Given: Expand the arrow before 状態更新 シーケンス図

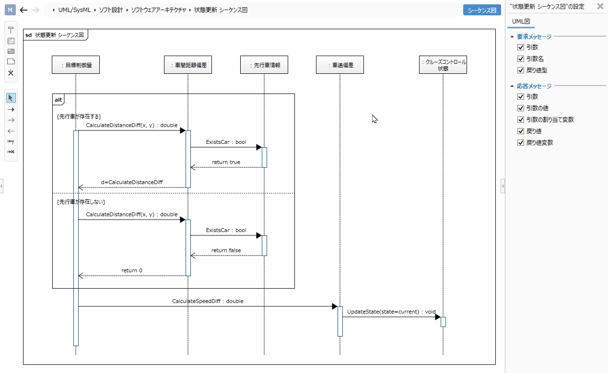Looking at the screenshot, I should pos(190,10).
